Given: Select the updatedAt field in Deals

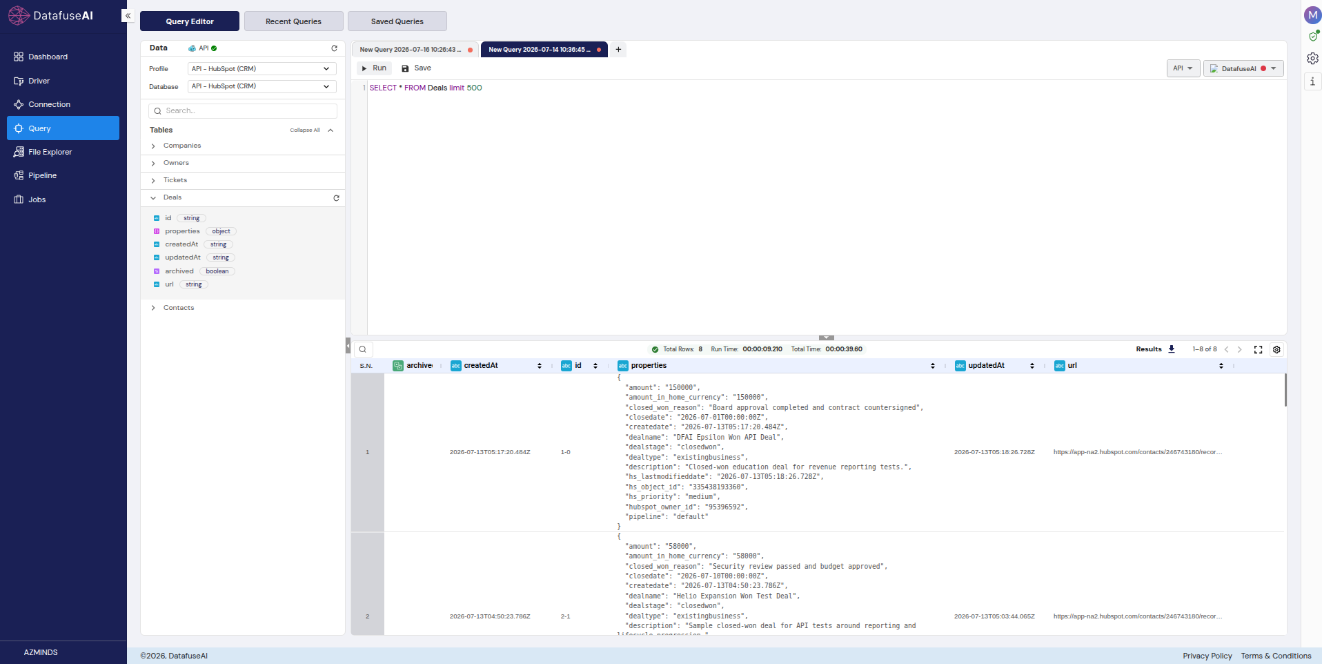Looking at the screenshot, I should 183,257.
